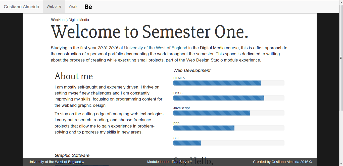
Task: Click the php skill progress bar
Action: (229, 128)
